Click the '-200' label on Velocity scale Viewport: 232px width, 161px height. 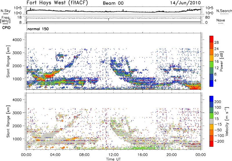pos(219,142)
